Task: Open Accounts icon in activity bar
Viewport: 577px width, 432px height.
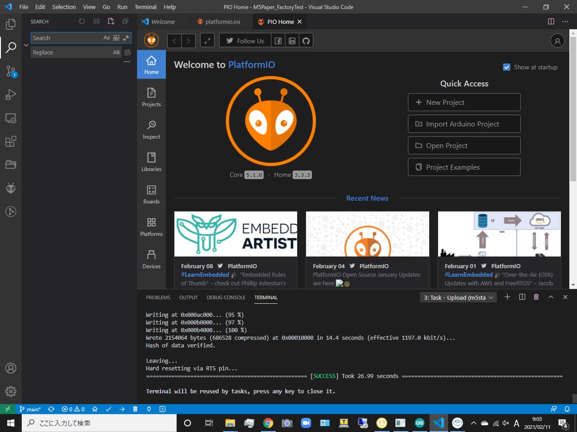Action: [11, 368]
